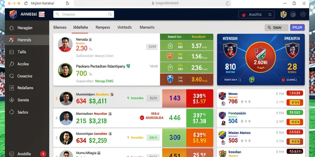This screenshot has width=315, height=157.
Task: Click the red notification badge beside Anstille
Action: pos(43,154)
